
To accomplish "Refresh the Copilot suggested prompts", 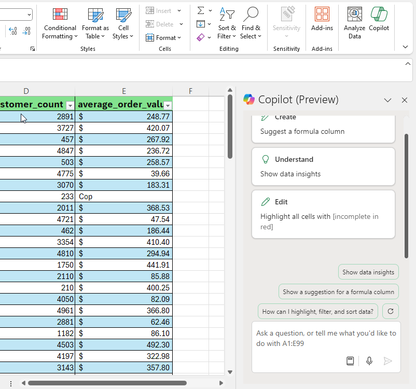I will coord(391,311).
